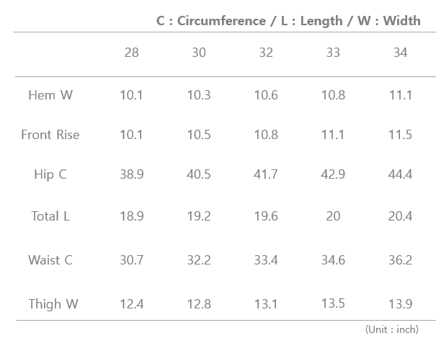Image resolution: width=436 pixels, height=338 pixels.
Task: Select the Thigh W row label
Action: click(x=53, y=304)
